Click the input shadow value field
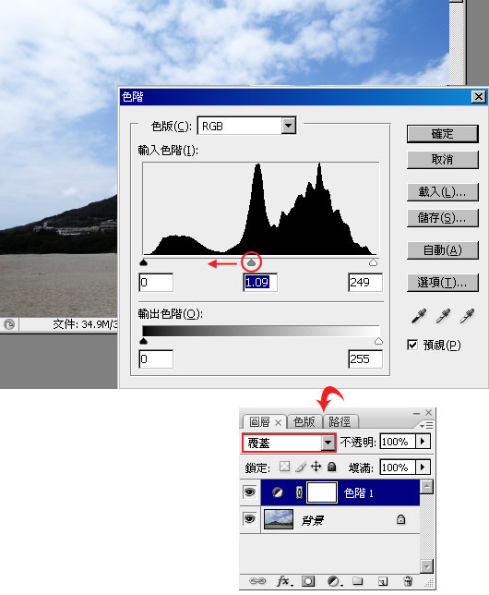The image size is (489, 595). [x=156, y=283]
